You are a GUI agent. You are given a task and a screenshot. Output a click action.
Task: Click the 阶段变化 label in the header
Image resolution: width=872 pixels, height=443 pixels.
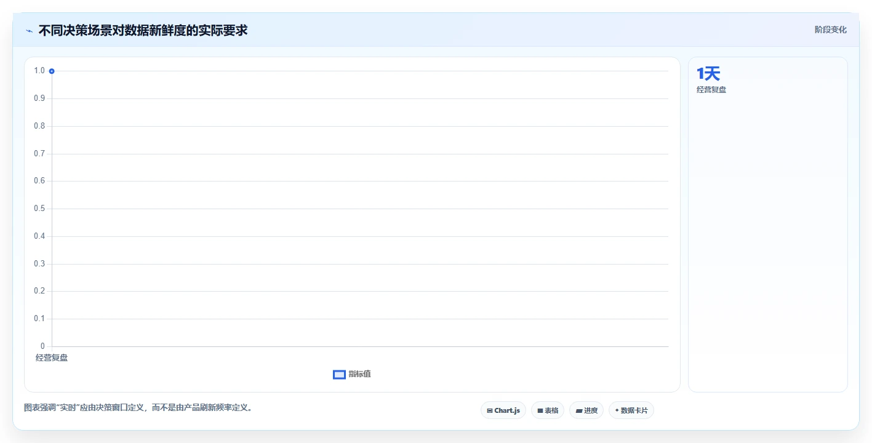click(830, 30)
